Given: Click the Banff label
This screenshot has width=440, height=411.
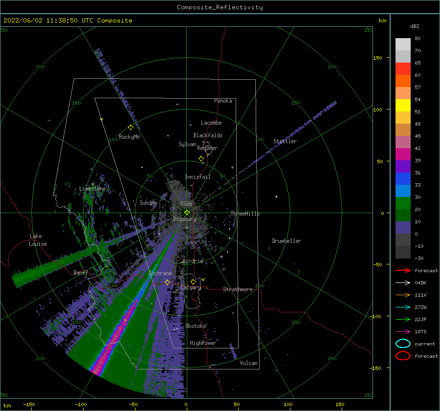Looking at the screenshot, I should click(x=81, y=272).
